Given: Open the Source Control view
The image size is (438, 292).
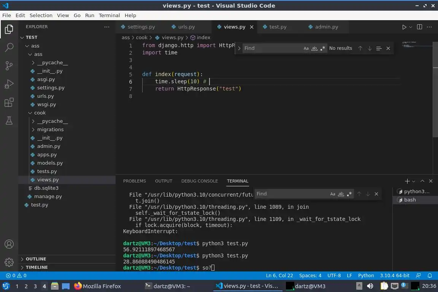Looking at the screenshot, I should point(9,66).
